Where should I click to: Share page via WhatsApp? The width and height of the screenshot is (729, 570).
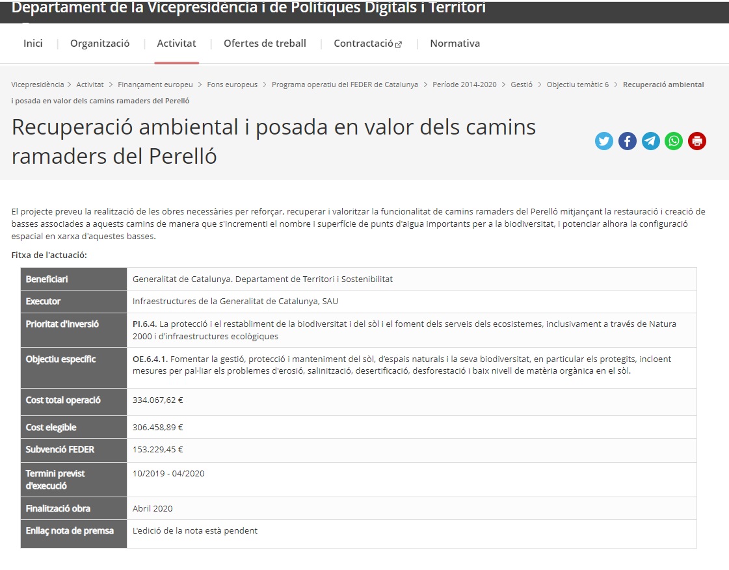(x=674, y=141)
